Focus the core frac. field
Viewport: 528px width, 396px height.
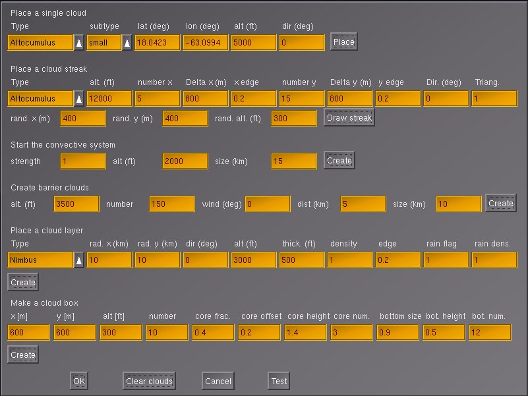tap(213, 333)
